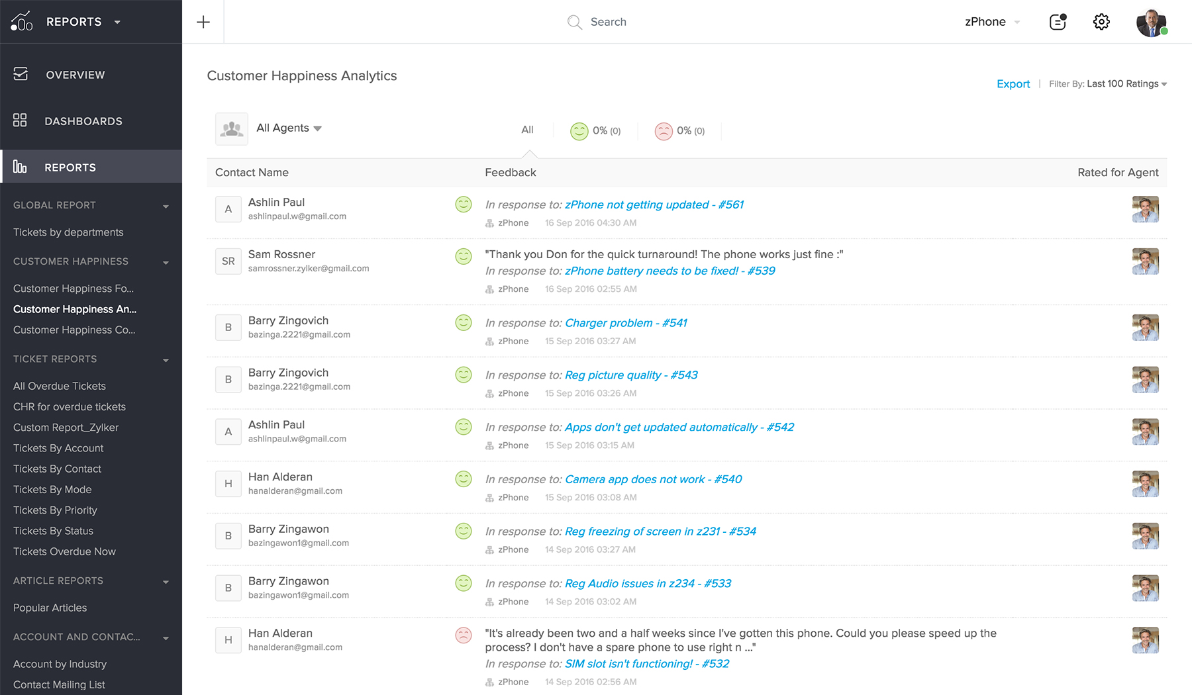The height and width of the screenshot is (695, 1192).
Task: Select Tickets By Priority report
Action: point(55,510)
